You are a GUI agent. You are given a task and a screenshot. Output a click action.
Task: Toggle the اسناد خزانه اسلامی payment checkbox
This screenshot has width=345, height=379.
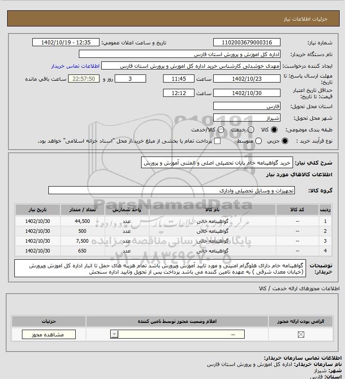click(217, 141)
